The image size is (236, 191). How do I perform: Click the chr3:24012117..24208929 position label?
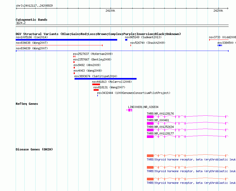point(34,6)
